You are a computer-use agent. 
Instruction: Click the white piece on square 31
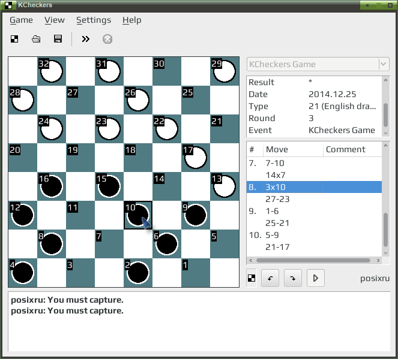pos(109,71)
